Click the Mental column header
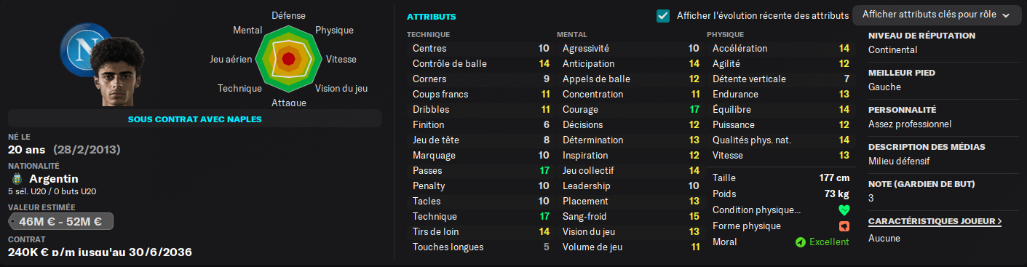The width and height of the screenshot is (1027, 267). tap(572, 34)
